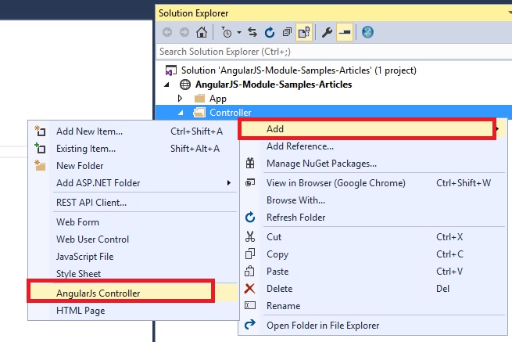Click the View in Browser globe toolbar icon
This screenshot has height=342, width=512.
(x=368, y=32)
